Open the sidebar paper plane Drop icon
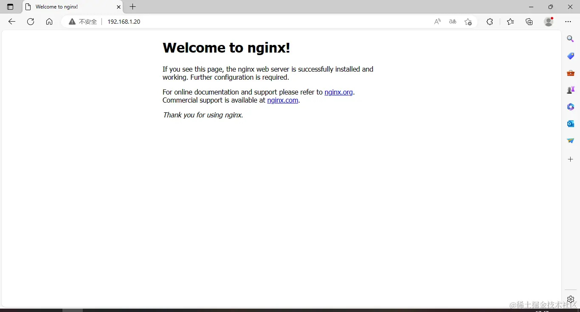Viewport: 580px width, 312px height. pyautogui.click(x=571, y=141)
